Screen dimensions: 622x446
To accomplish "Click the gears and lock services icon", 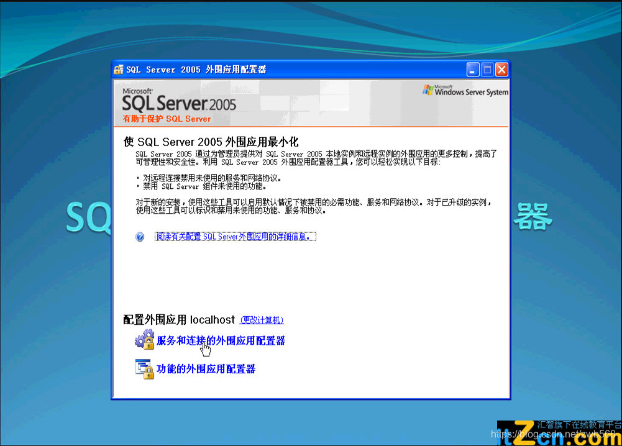I will pos(144,340).
